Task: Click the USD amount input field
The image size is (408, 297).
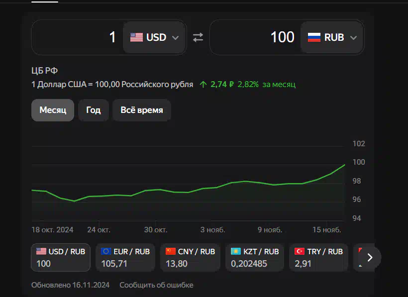Action: tap(77, 37)
